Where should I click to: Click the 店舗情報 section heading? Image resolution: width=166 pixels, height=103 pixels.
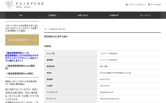[x=47, y=46]
